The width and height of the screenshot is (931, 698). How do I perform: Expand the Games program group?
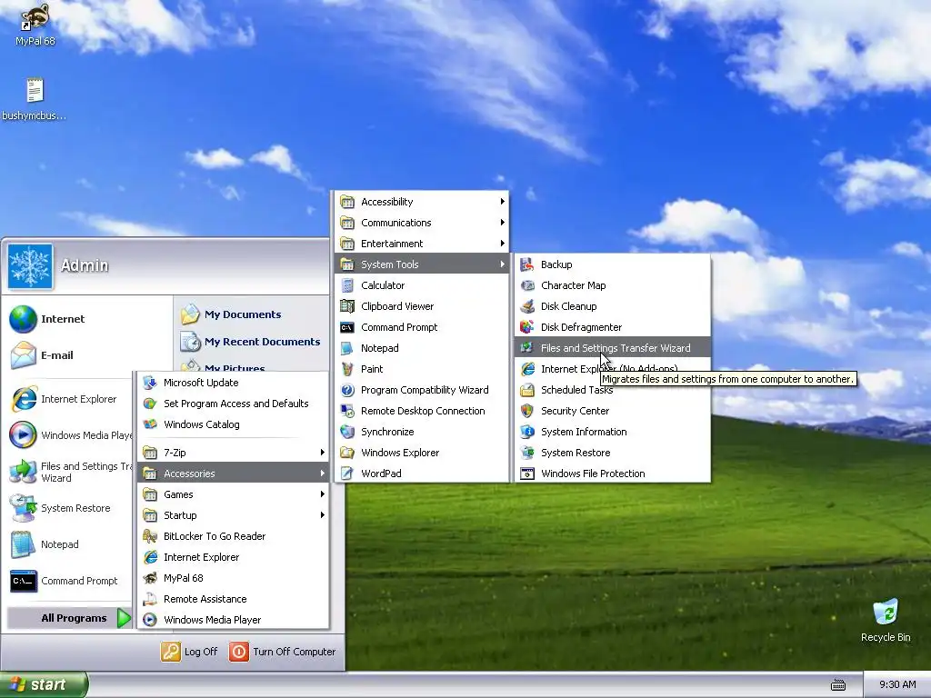(x=233, y=494)
